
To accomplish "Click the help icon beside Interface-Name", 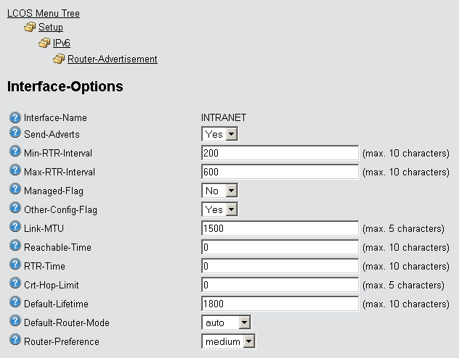I will click(15, 117).
